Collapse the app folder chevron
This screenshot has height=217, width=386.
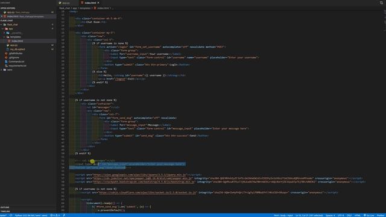(3, 29)
